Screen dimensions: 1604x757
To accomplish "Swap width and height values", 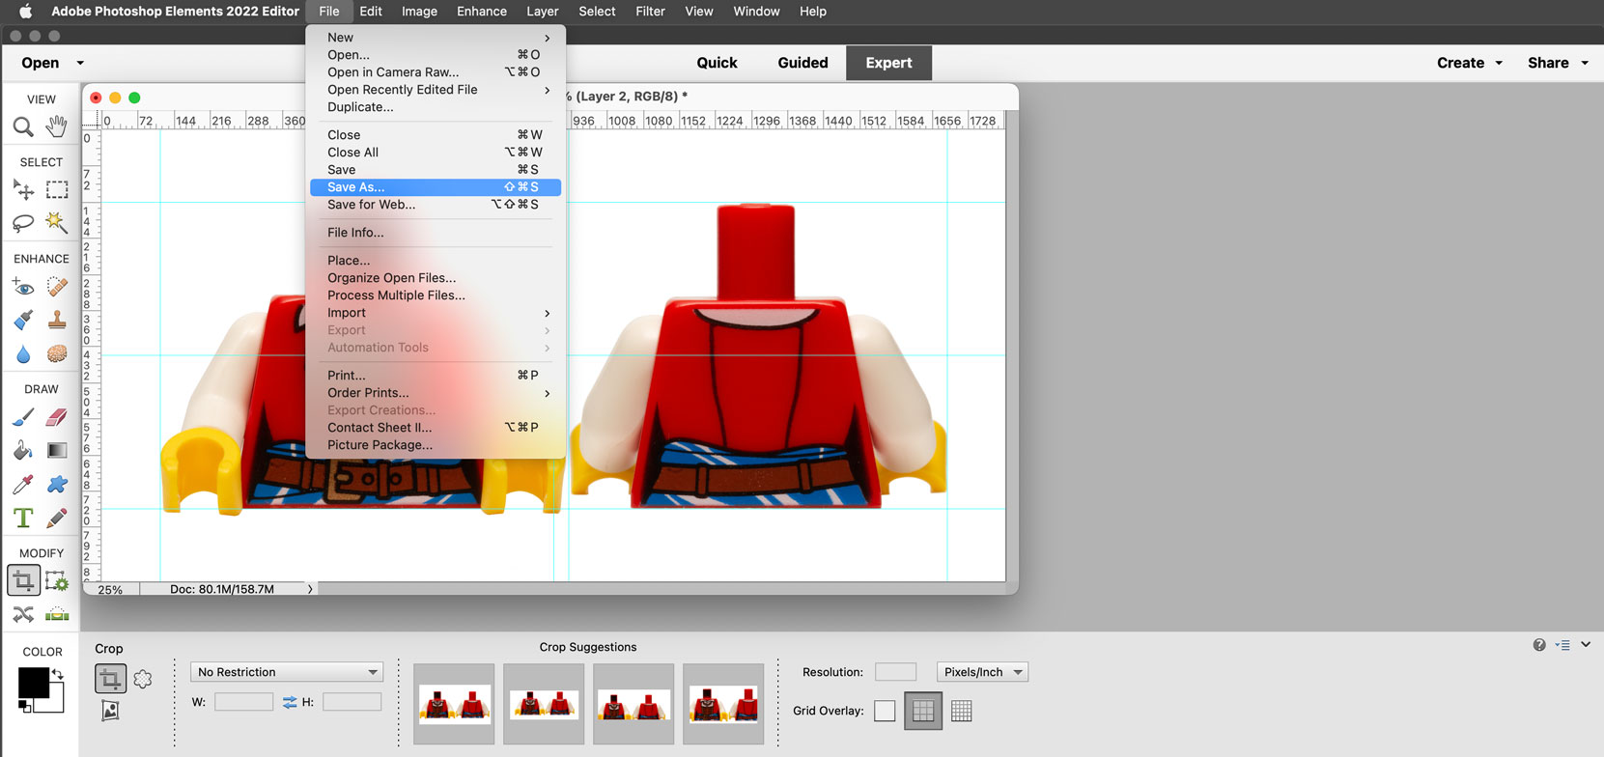I will click(290, 703).
